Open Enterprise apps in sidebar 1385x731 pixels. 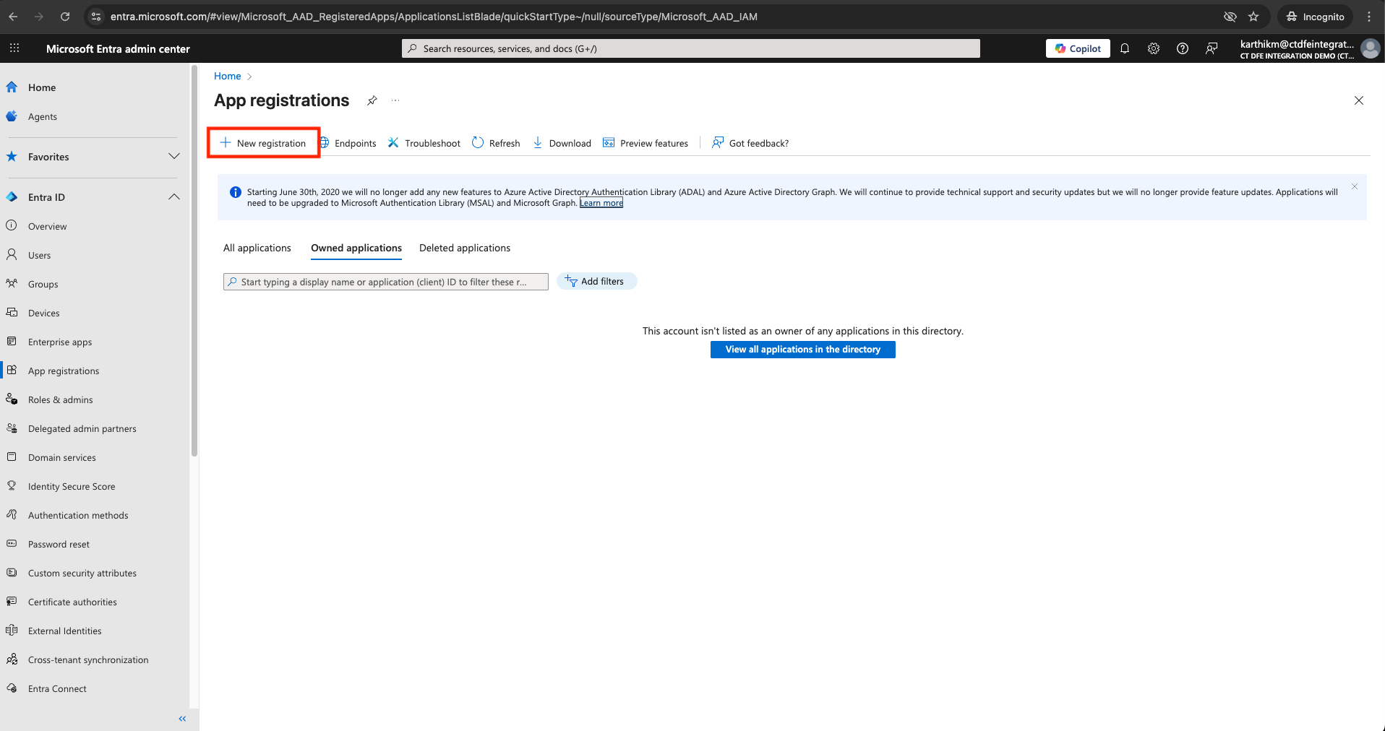pos(60,342)
